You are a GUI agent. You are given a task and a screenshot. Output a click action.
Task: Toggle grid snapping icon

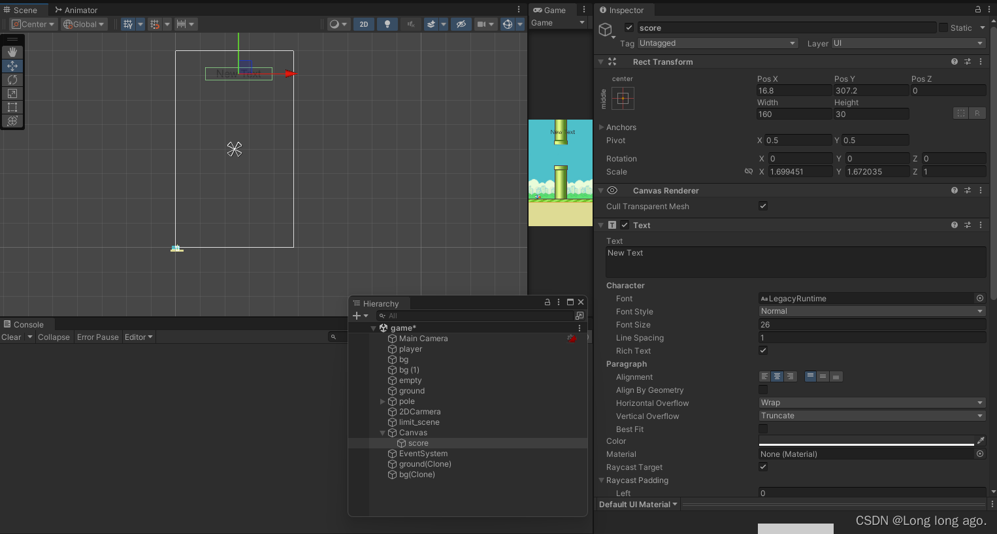click(x=155, y=24)
